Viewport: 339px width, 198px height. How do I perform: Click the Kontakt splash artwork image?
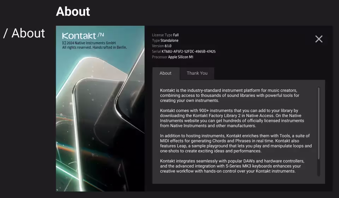tap(100, 109)
